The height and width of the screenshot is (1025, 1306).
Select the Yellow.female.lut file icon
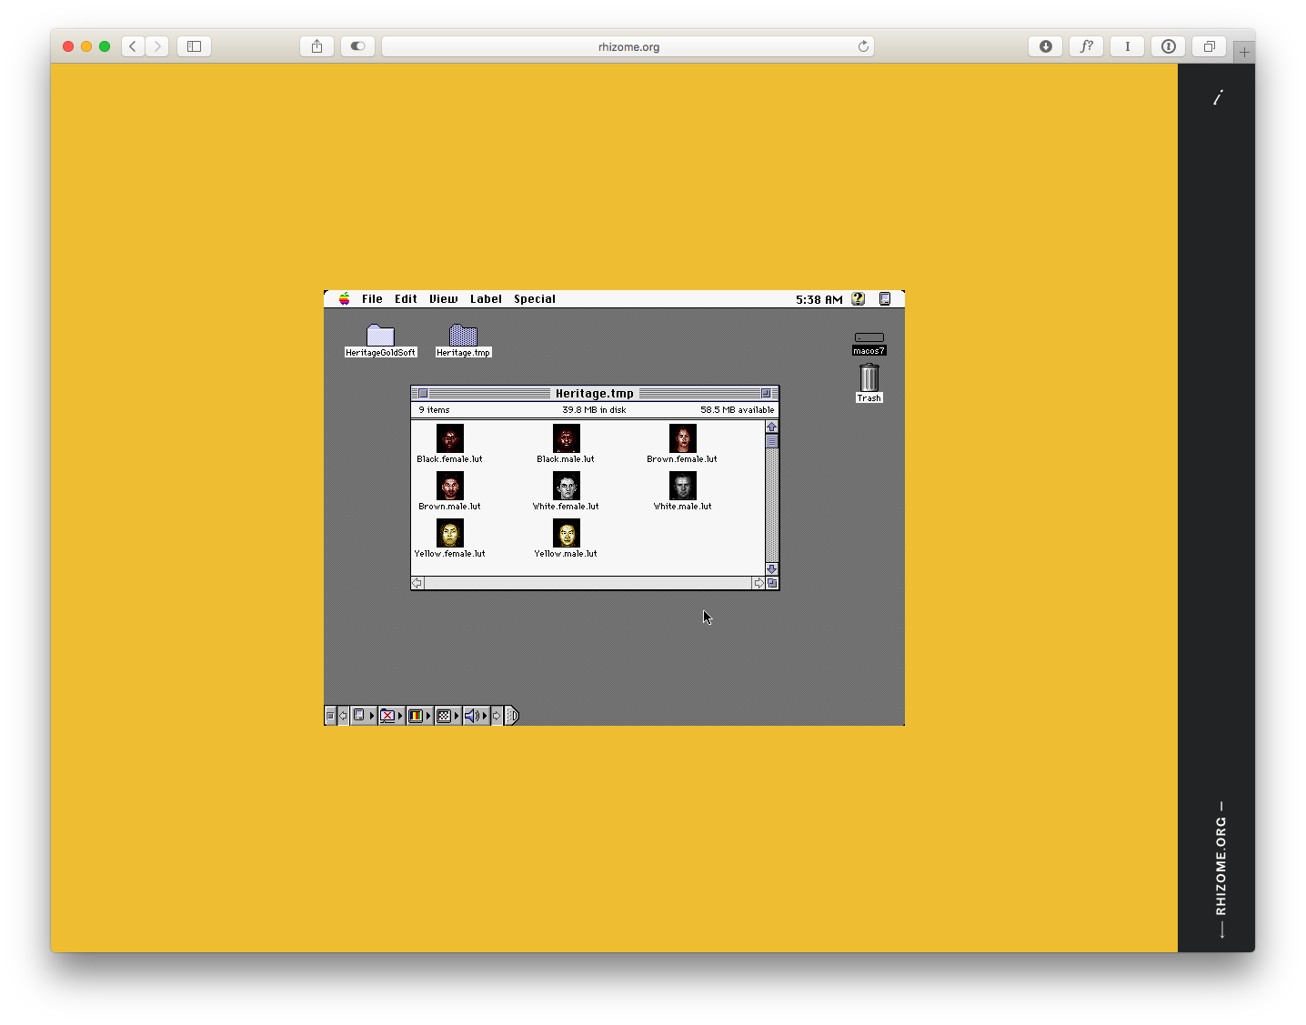click(449, 533)
